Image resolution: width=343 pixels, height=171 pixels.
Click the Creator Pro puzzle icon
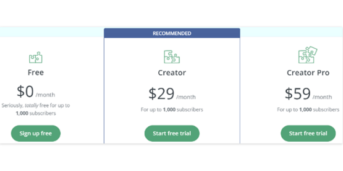(308, 55)
